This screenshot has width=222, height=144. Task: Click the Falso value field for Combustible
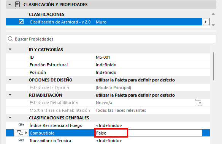111,133
